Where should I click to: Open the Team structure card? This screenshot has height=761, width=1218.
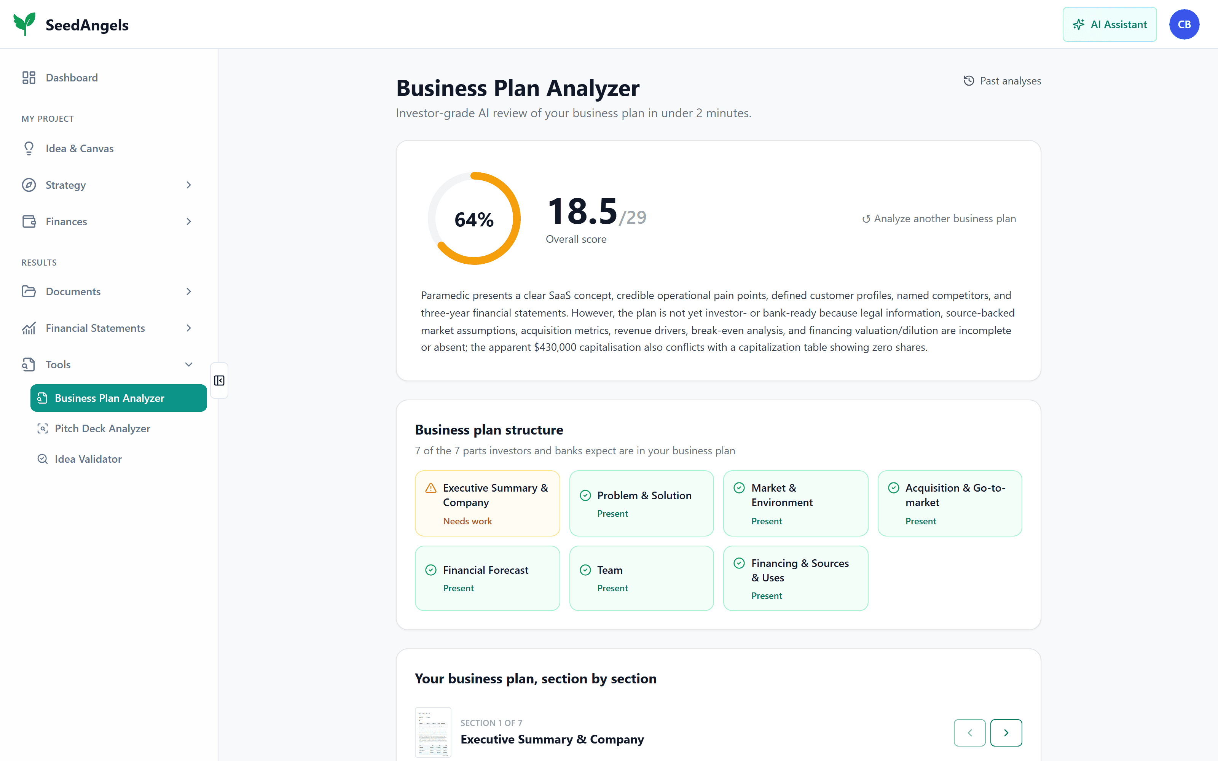click(x=641, y=578)
